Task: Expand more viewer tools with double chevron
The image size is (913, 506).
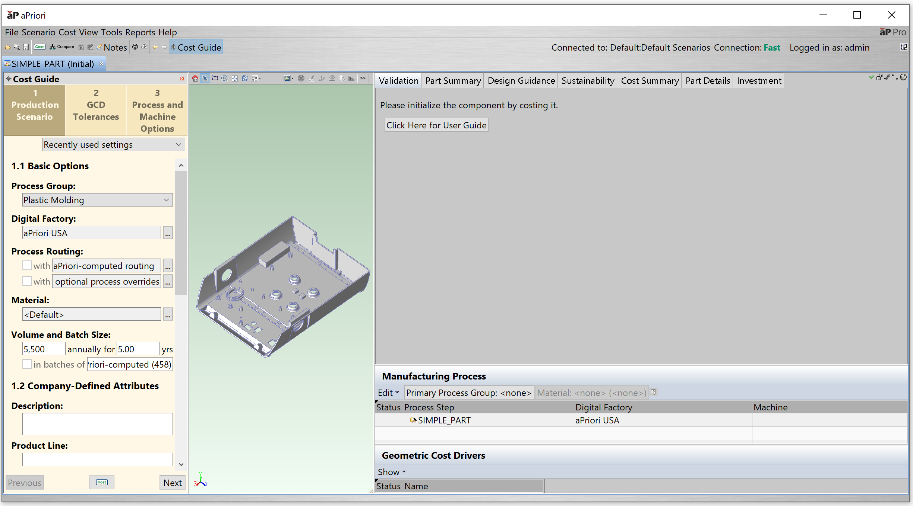Action: pos(363,79)
